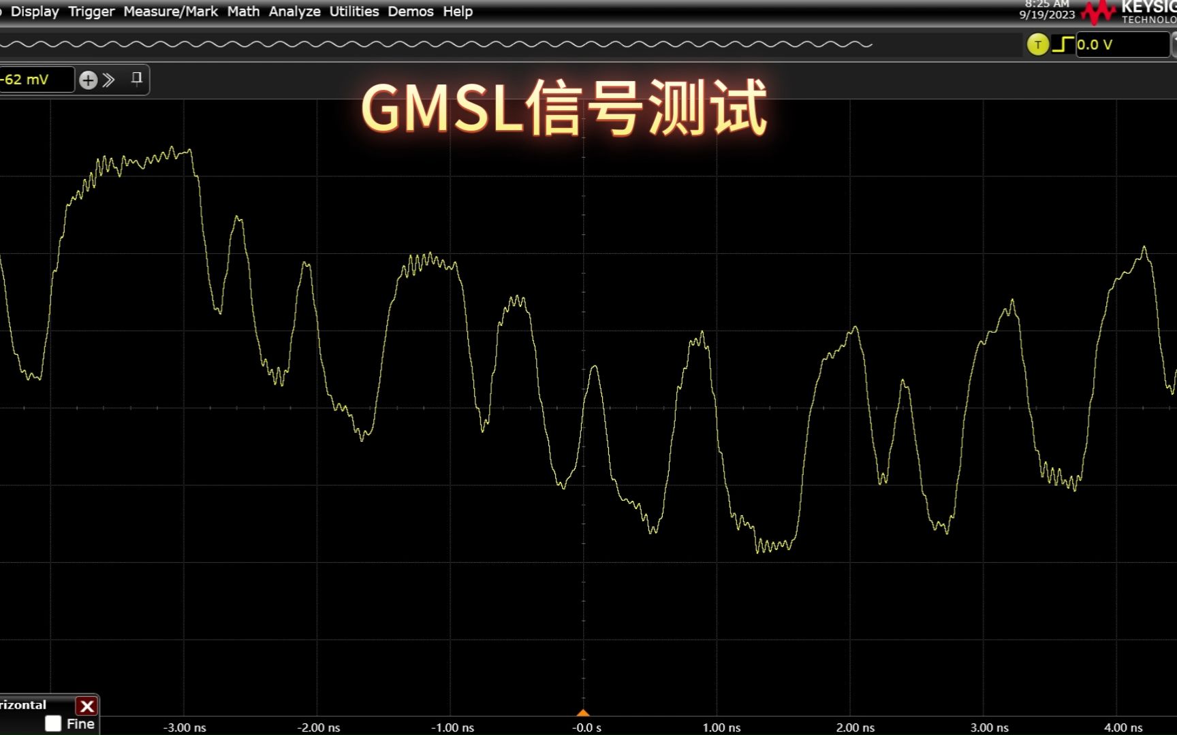Screen dimensions: 1177x735
Task: Click the orange trigger position marker
Action: pos(583,713)
